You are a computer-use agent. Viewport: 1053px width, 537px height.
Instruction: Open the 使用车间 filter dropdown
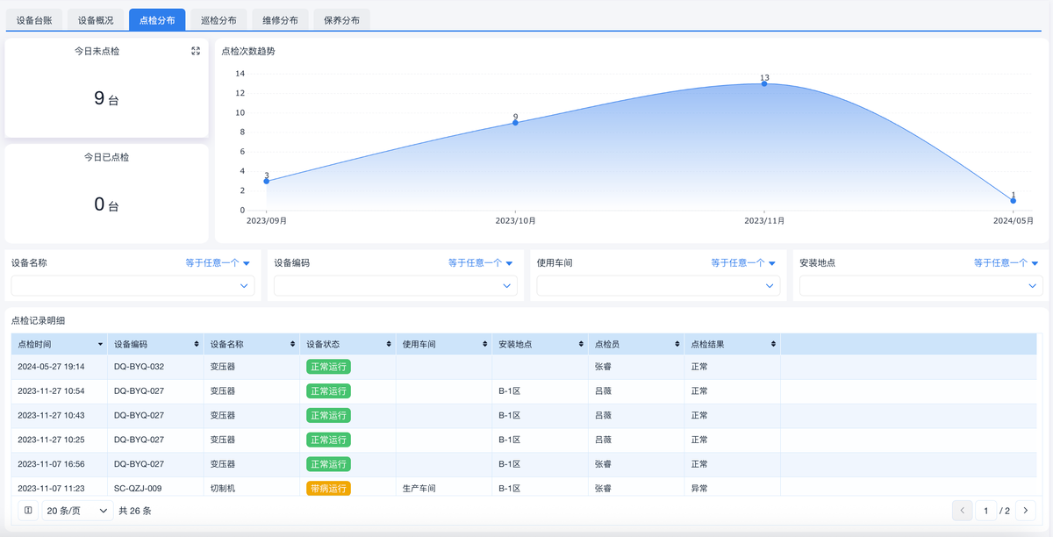[658, 285]
